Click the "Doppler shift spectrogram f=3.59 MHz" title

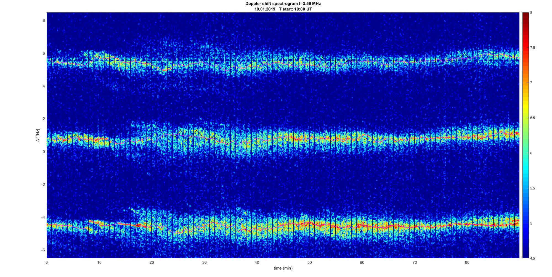pos(283,4)
